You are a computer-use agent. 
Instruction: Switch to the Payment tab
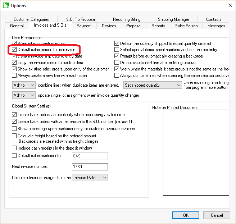pyautogui.click(x=84, y=26)
